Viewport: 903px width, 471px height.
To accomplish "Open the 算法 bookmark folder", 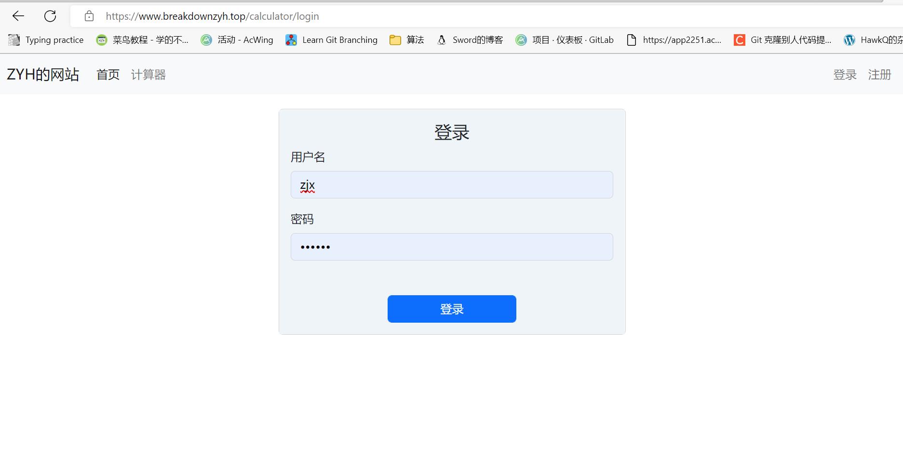I will tap(406, 40).
